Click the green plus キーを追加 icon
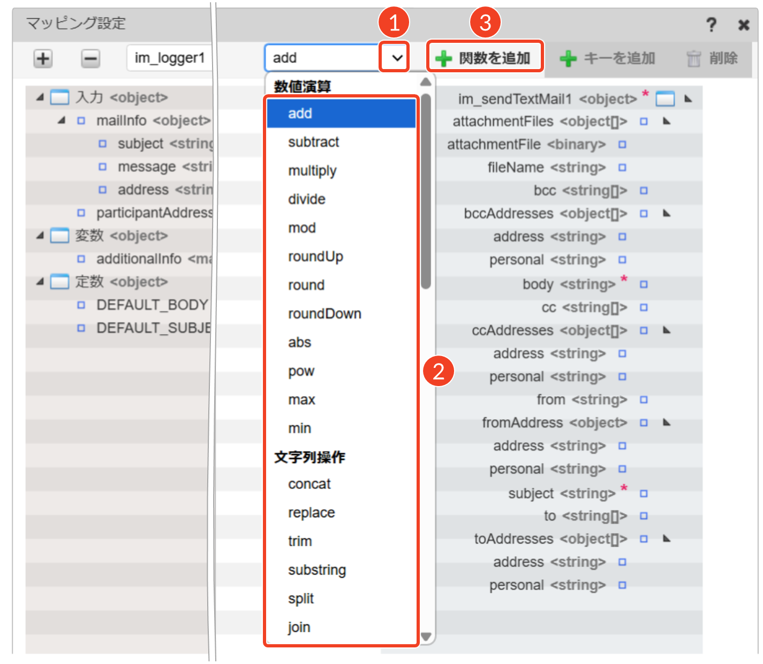The width and height of the screenshot is (763, 664). coord(568,58)
